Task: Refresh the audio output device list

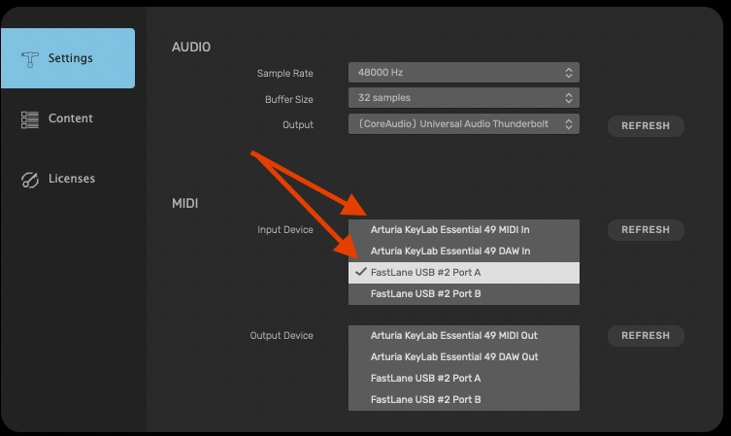Action: click(646, 126)
